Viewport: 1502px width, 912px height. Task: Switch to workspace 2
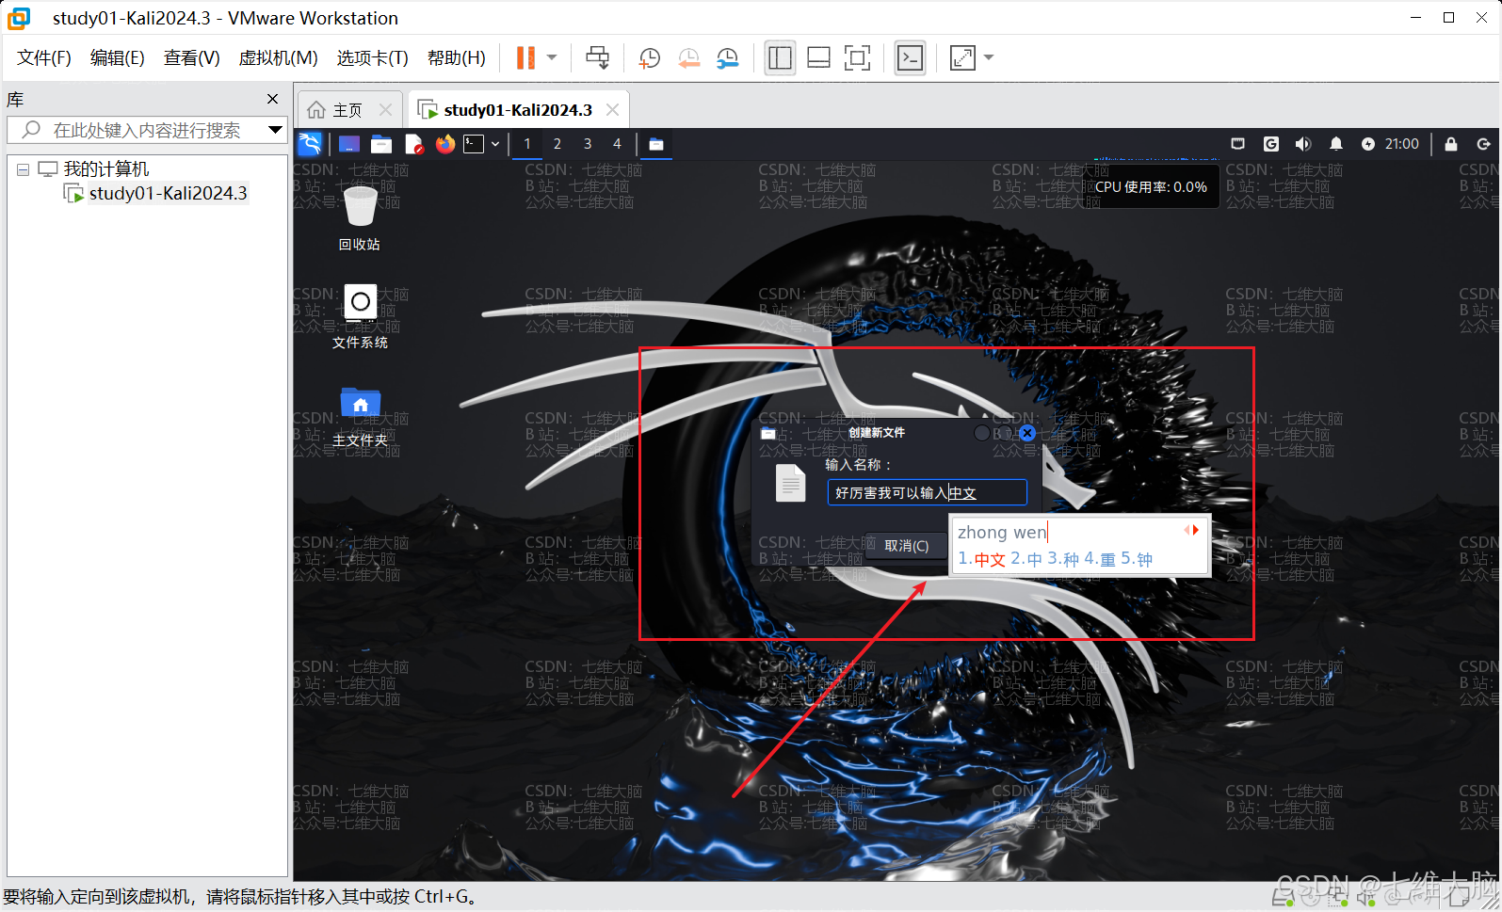click(557, 144)
